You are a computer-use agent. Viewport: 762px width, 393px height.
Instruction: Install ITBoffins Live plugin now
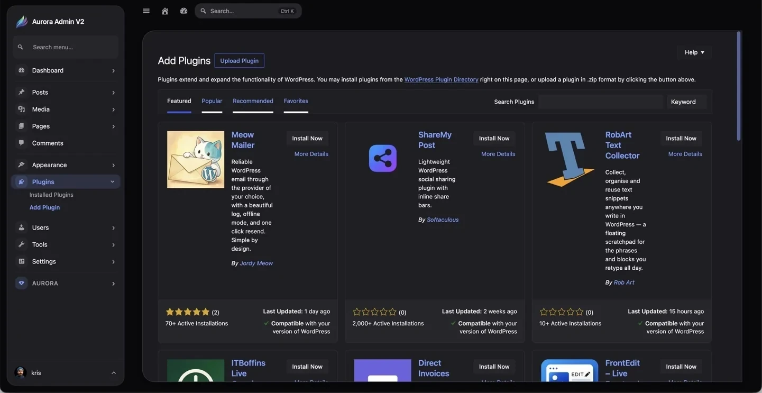(x=307, y=367)
